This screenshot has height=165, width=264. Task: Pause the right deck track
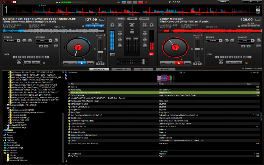point(171,63)
